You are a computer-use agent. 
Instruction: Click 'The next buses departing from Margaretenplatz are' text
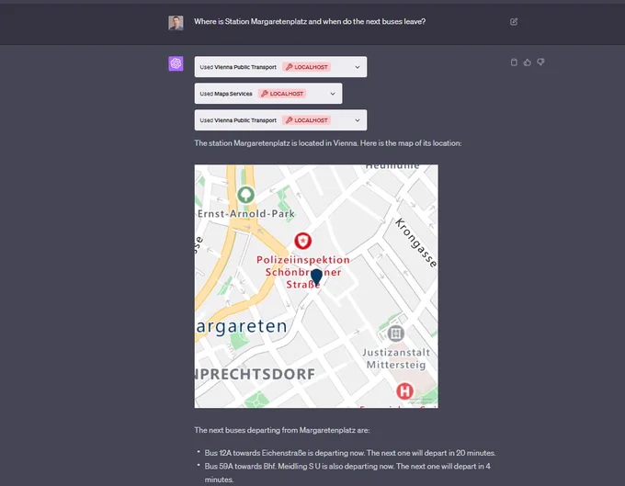coord(282,430)
